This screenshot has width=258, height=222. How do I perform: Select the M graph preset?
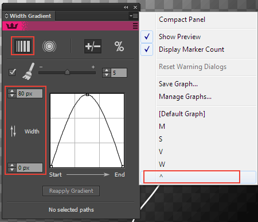[x=198, y=127]
